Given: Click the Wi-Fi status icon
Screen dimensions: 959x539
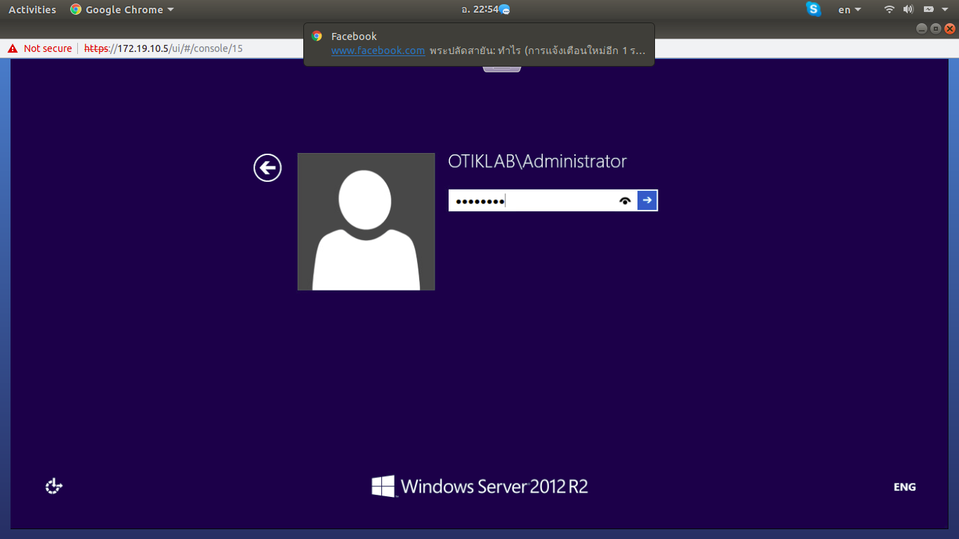Looking at the screenshot, I should click(x=889, y=9).
